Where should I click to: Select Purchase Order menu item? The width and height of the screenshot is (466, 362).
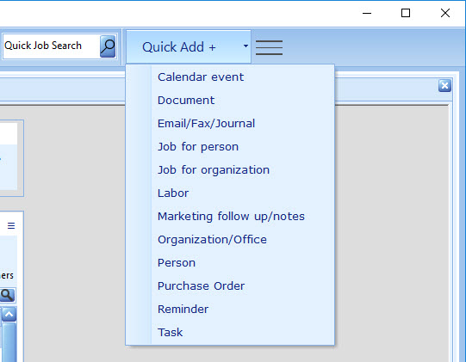(201, 286)
